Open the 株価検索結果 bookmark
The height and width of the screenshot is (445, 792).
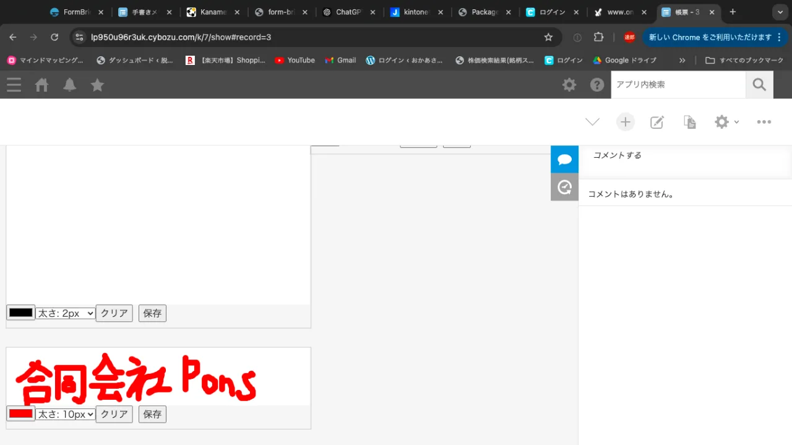tap(494, 60)
